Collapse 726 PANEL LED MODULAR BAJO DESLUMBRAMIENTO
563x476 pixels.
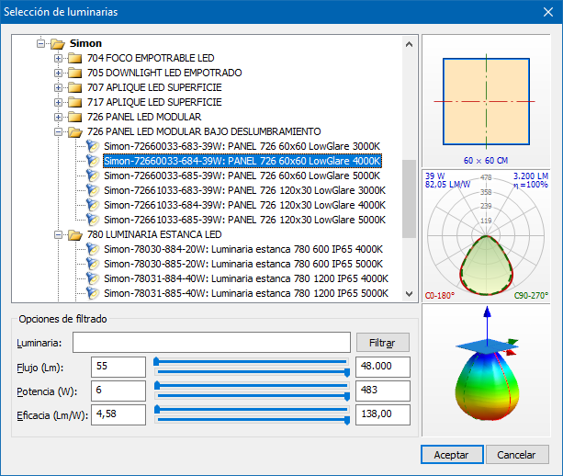click(x=58, y=131)
